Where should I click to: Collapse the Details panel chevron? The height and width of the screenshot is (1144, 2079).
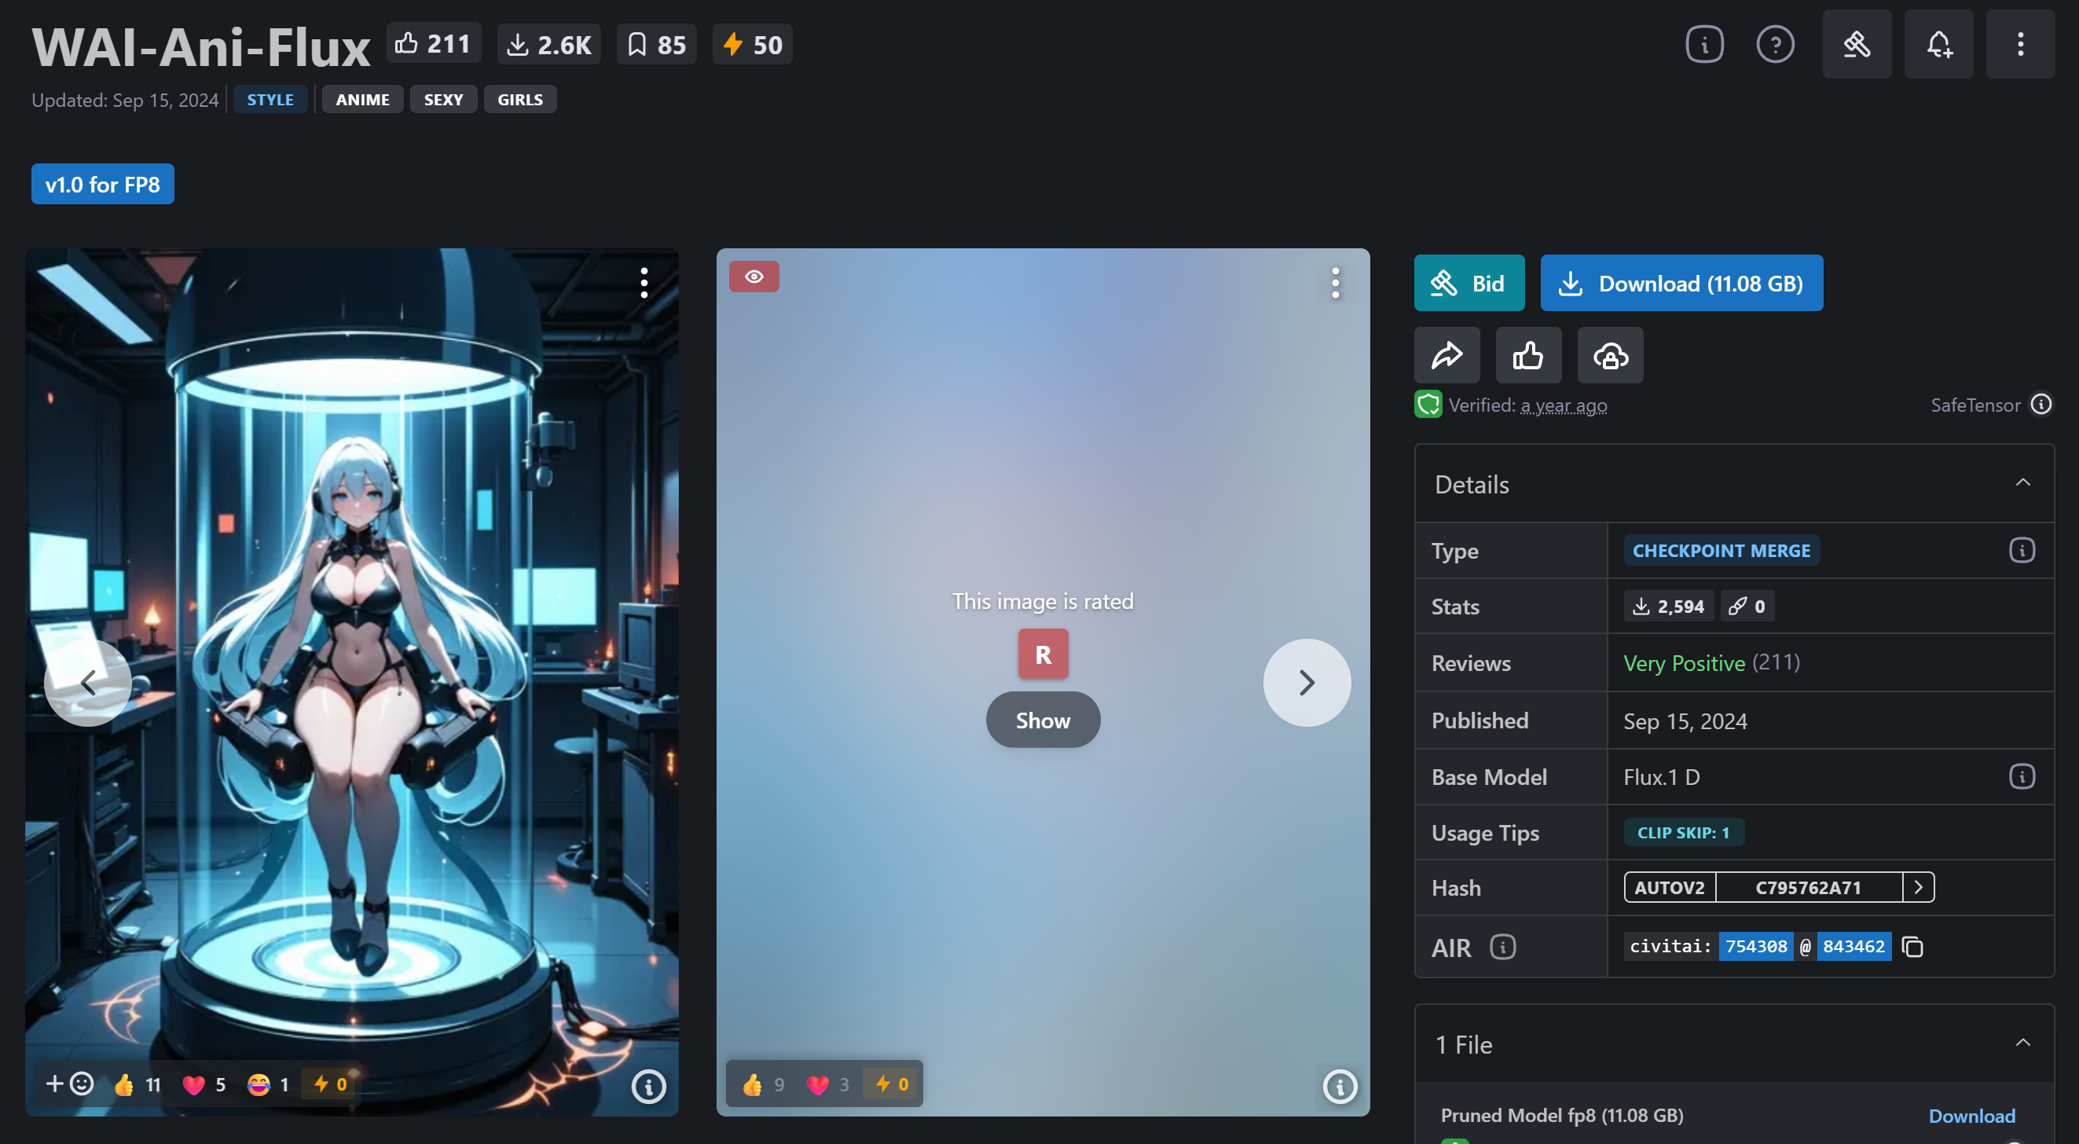[x=2022, y=482]
